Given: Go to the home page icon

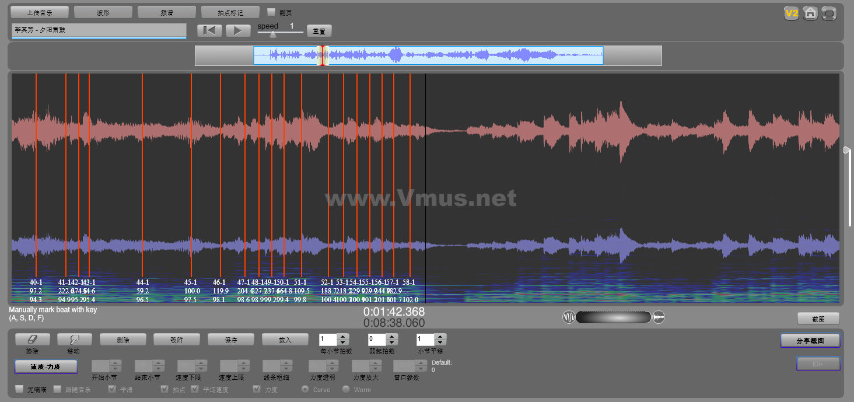Looking at the screenshot, I should 810,13.
